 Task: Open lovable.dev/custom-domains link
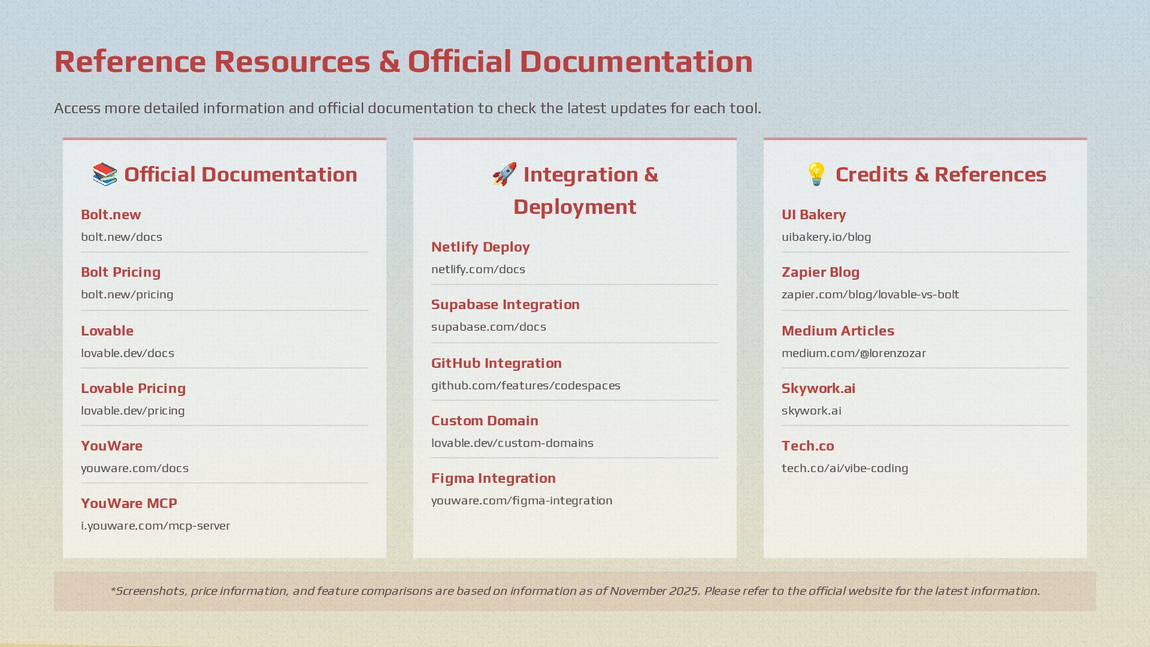pyautogui.click(x=512, y=443)
